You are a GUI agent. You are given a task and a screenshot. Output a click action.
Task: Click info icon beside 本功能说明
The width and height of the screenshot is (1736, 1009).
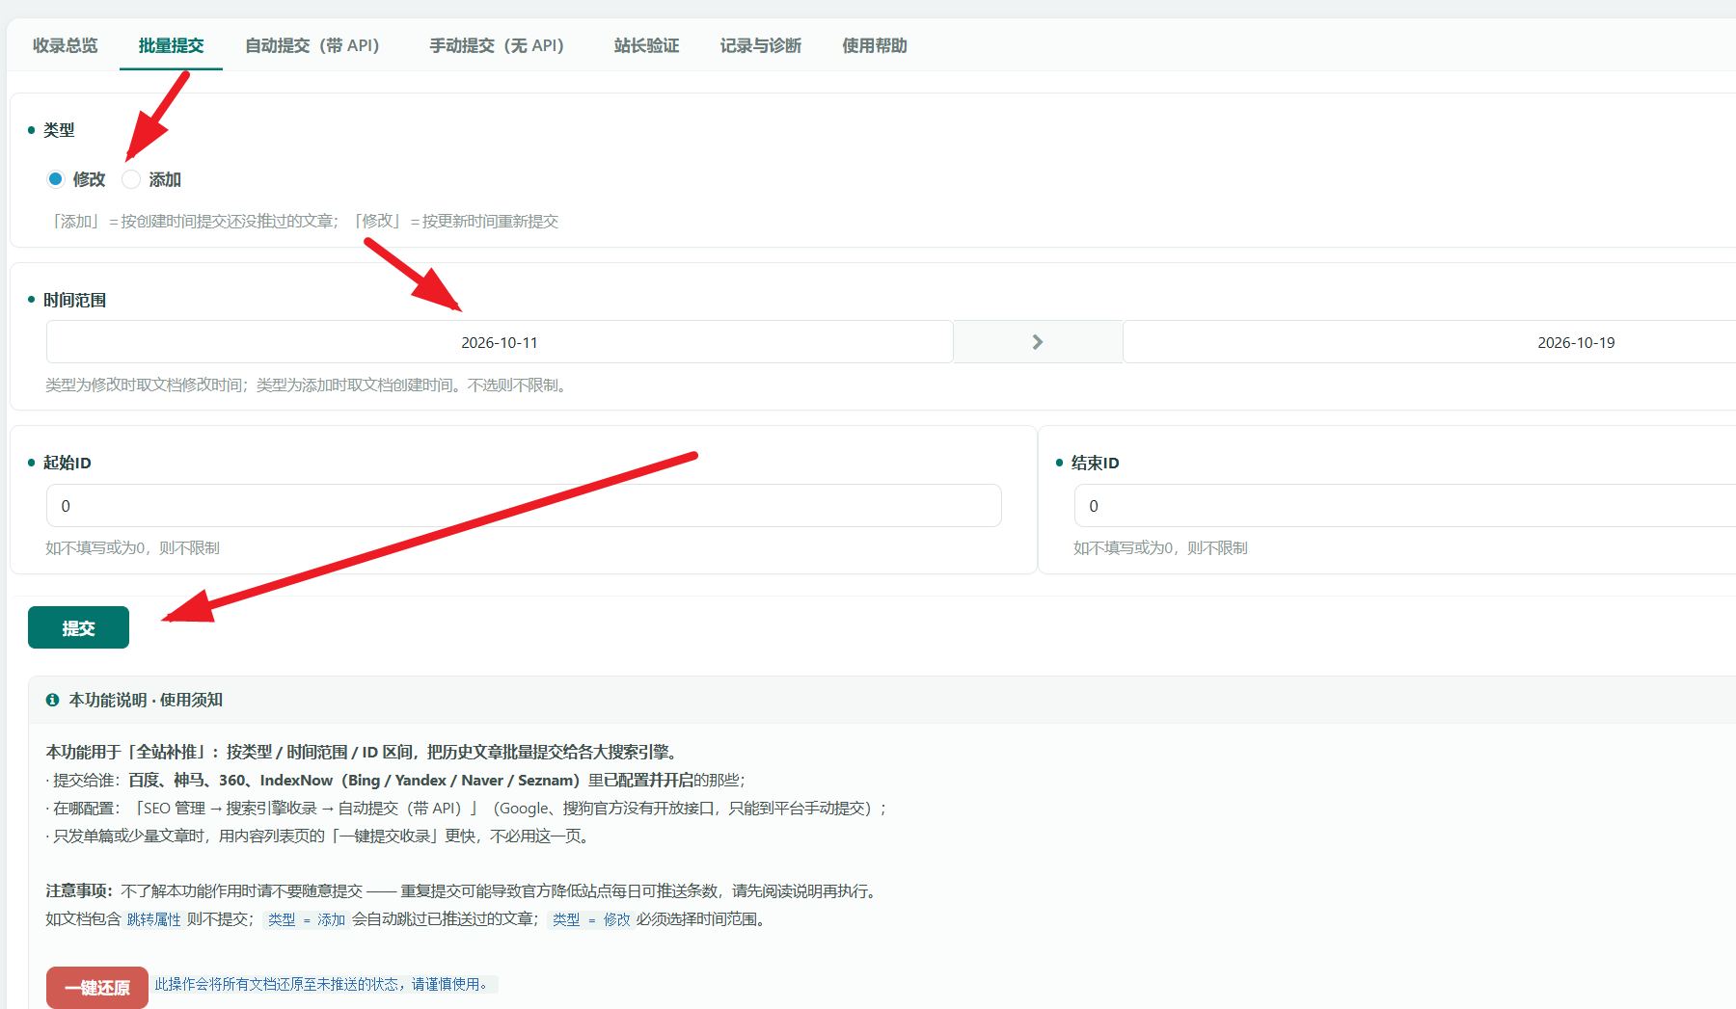[52, 701]
